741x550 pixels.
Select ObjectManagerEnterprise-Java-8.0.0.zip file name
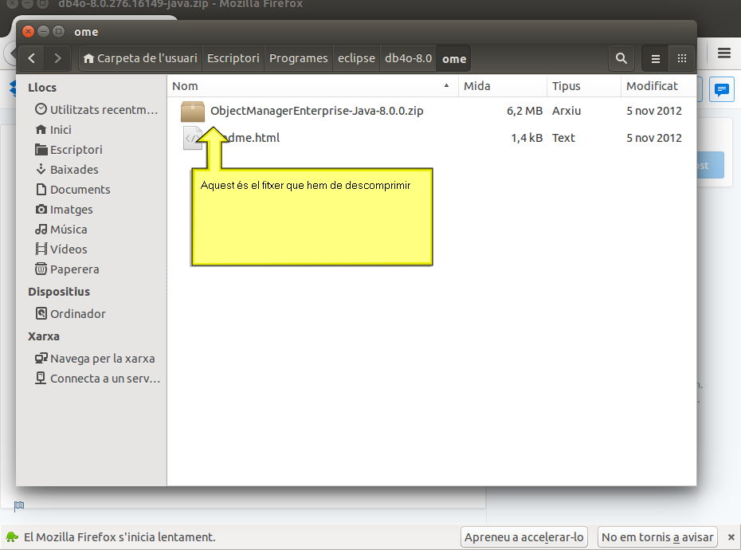pos(316,111)
